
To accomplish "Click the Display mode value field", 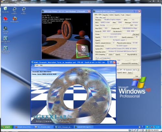I will pos(130,28).
